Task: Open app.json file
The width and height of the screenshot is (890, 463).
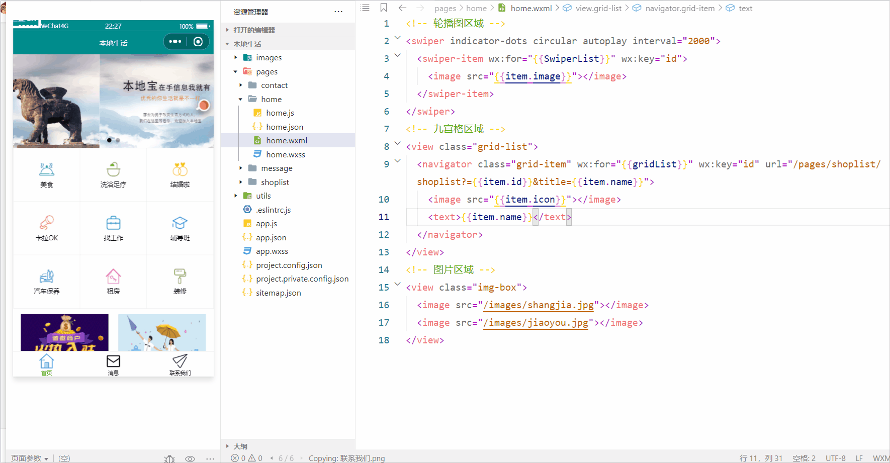Action: (271, 238)
